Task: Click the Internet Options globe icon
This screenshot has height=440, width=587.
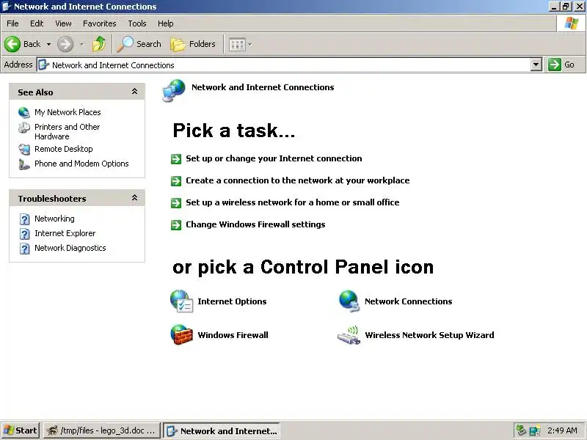Action: coord(181,301)
